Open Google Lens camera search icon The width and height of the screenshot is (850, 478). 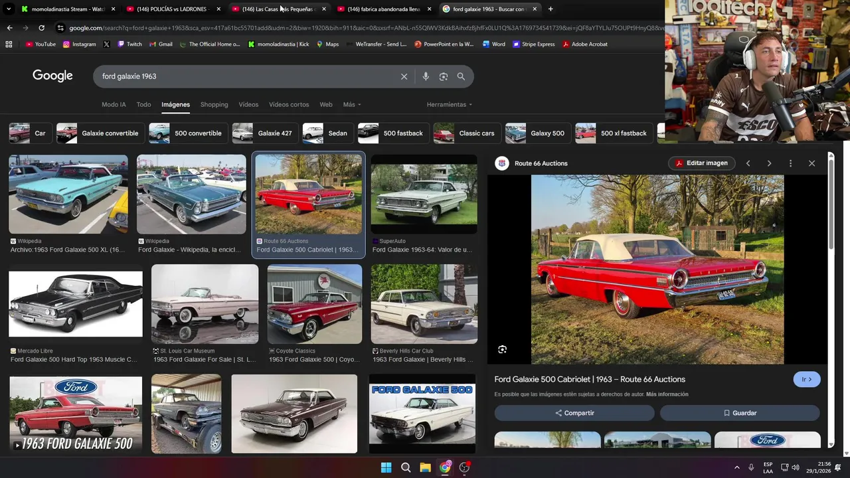[x=444, y=76]
